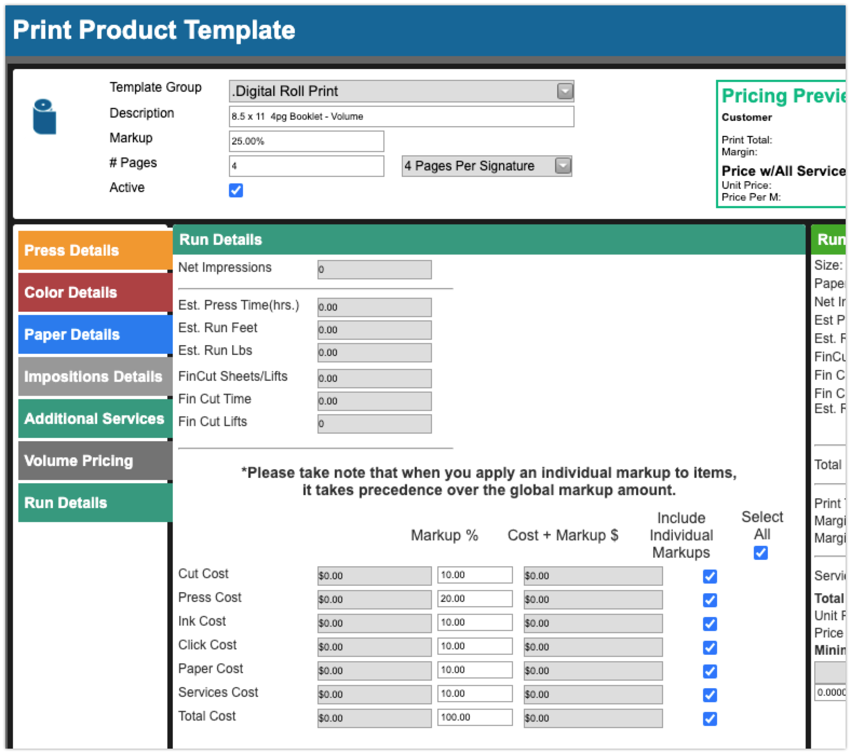Screen dimensions: 851x754
Task: Open the Press Details tab
Action: tap(95, 250)
